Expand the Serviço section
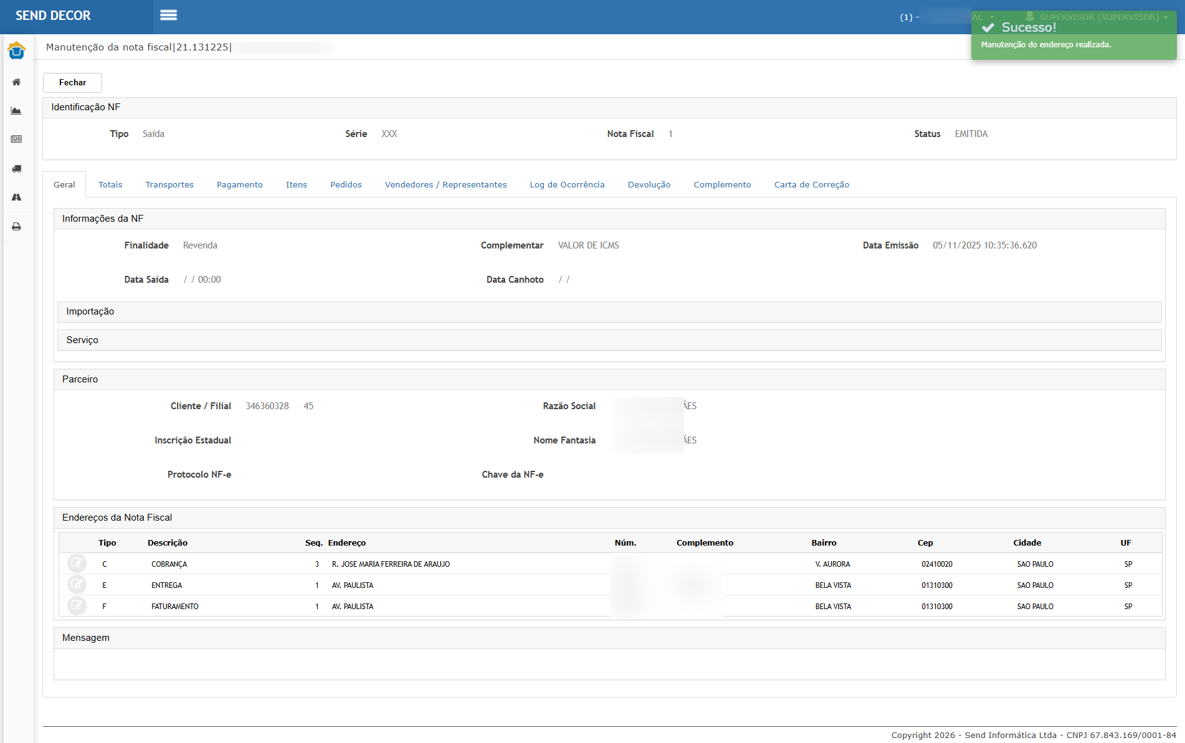Viewport: 1185px width, 743px height. 82,340
